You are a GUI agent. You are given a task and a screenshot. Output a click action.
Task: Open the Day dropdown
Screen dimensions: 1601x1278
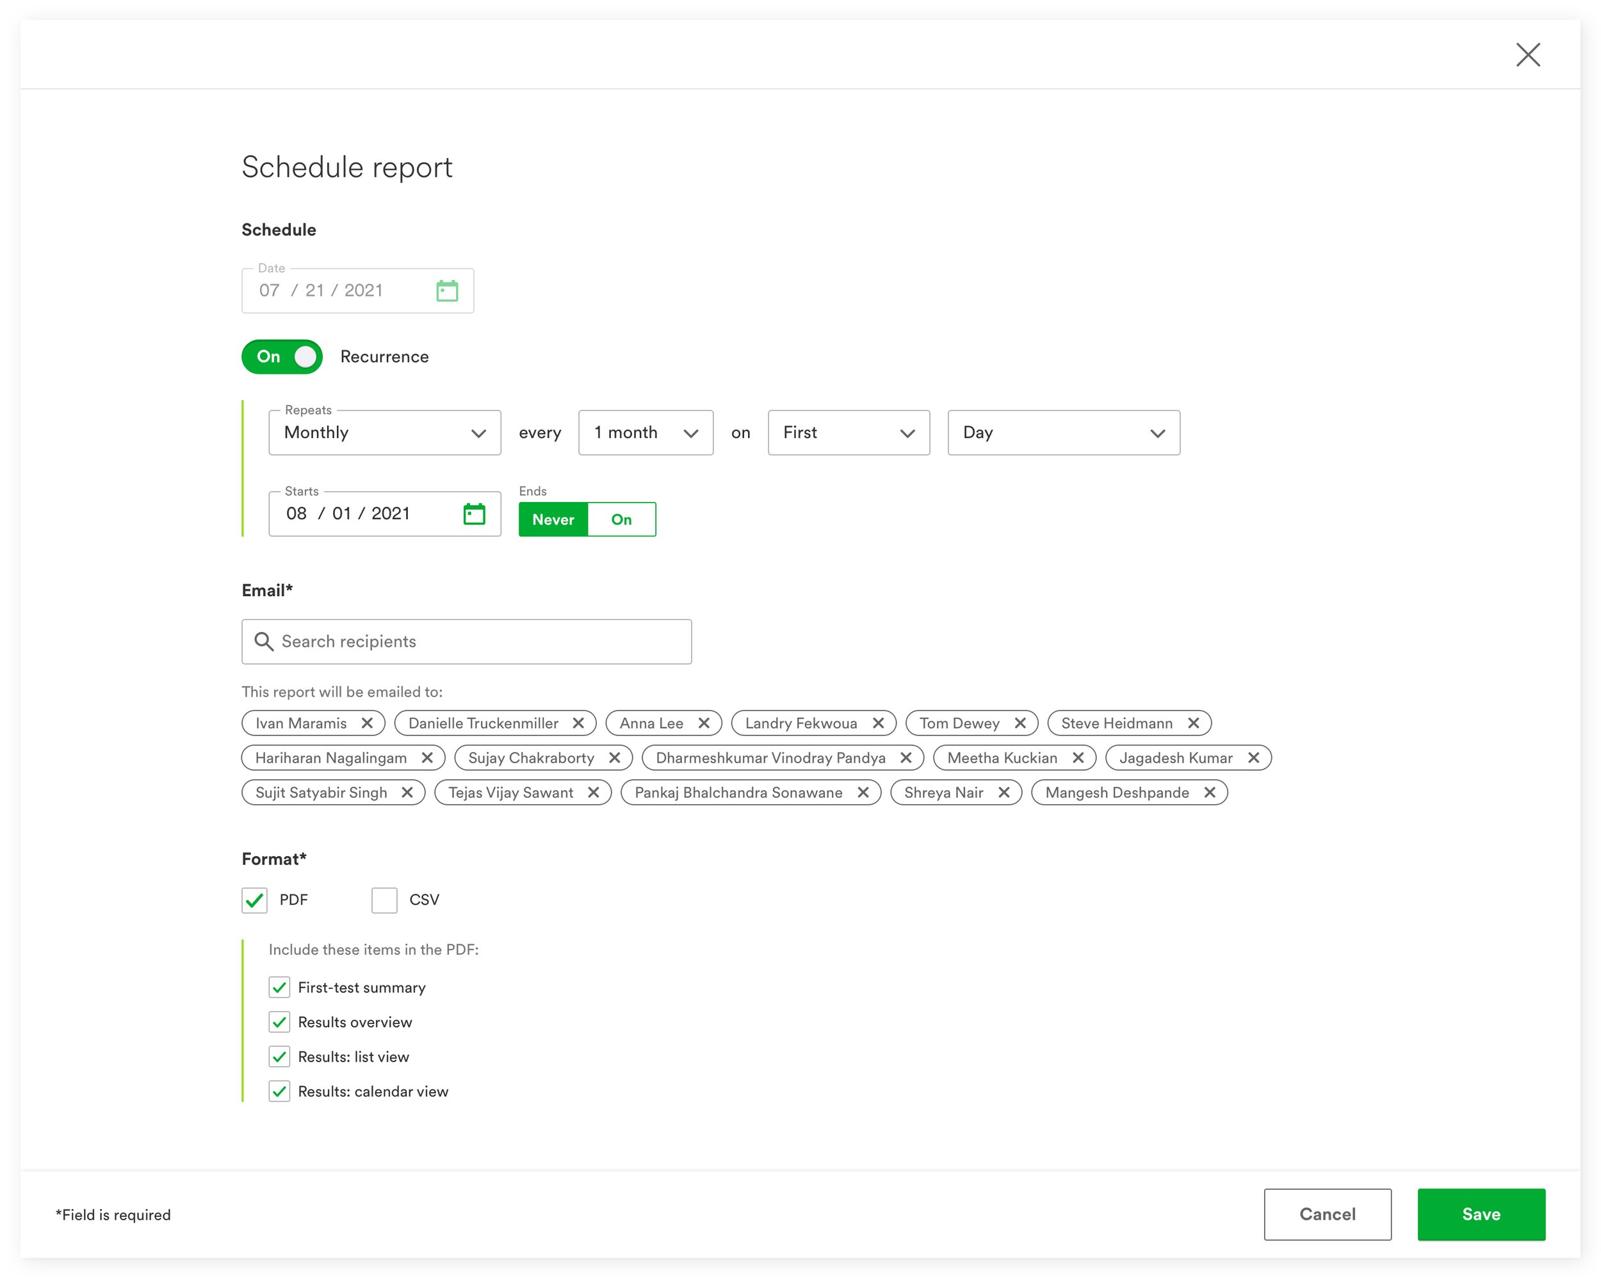(x=1062, y=433)
